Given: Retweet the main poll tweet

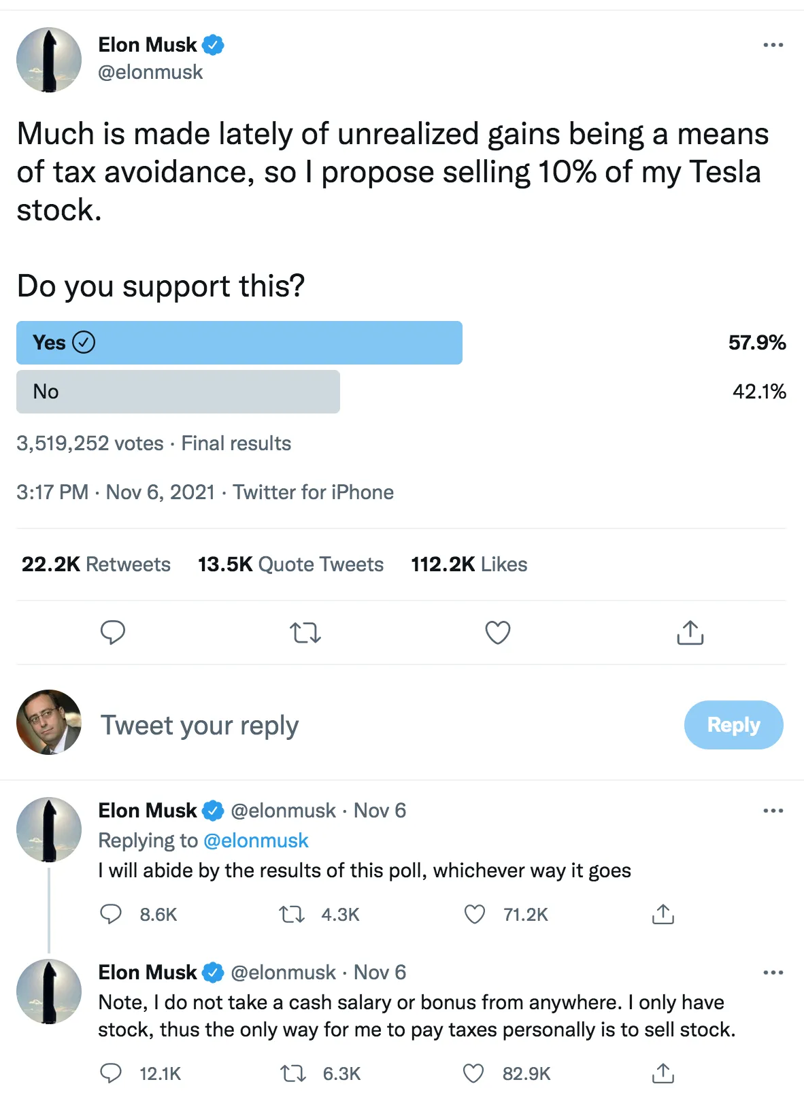Looking at the screenshot, I should tap(305, 632).
